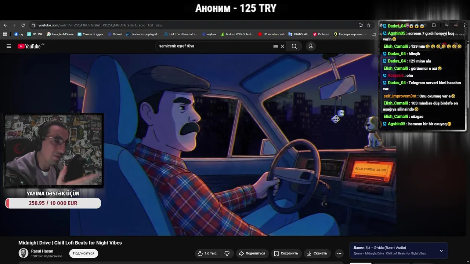The height and width of the screenshot is (264, 470).
Task: Click video title 'Midnight Drive | Chill Lofi Beats'
Action: (x=70, y=243)
